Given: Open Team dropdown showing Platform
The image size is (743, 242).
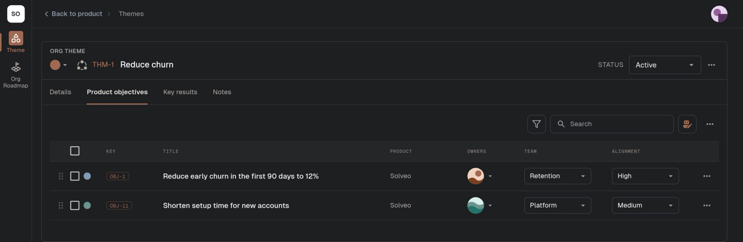Looking at the screenshot, I should click(557, 205).
